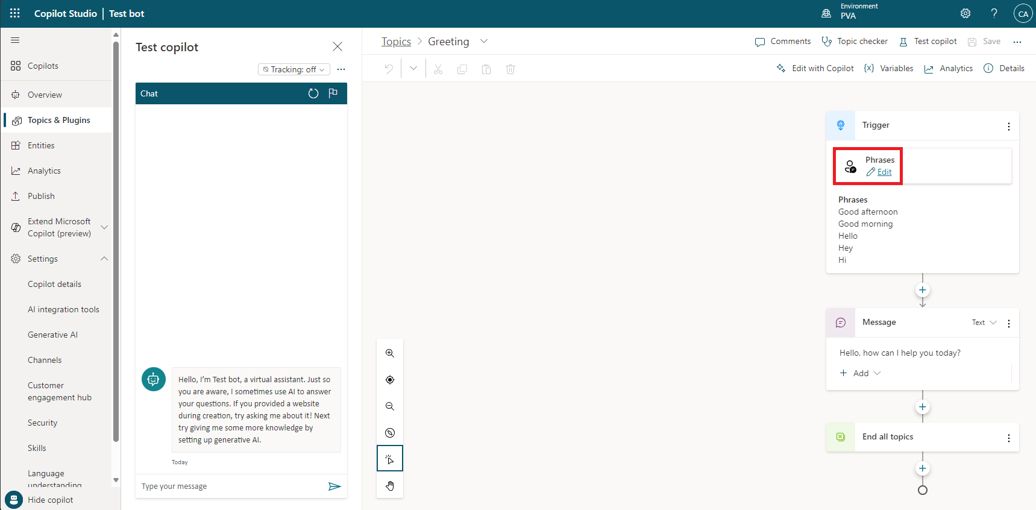The height and width of the screenshot is (510, 1036).
Task: Change Message type Text dropdown
Action: pos(984,323)
